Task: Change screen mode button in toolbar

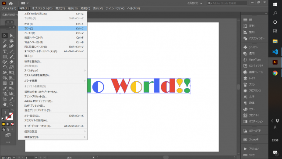Action: point(8,135)
